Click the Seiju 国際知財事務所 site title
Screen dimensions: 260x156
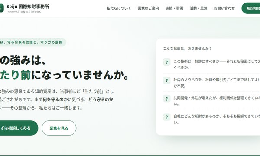click(x=28, y=6)
